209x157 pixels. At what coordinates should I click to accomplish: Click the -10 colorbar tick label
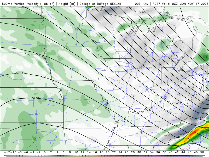[x=13, y=152]
